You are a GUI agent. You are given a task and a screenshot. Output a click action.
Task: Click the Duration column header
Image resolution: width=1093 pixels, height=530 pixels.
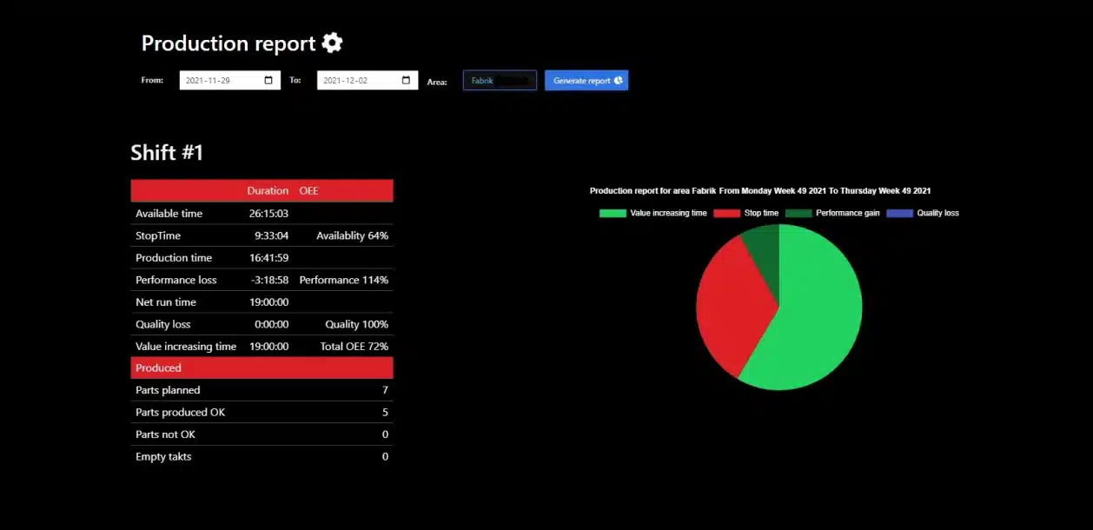coord(268,190)
